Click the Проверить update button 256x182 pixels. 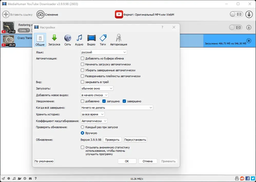point(112,140)
